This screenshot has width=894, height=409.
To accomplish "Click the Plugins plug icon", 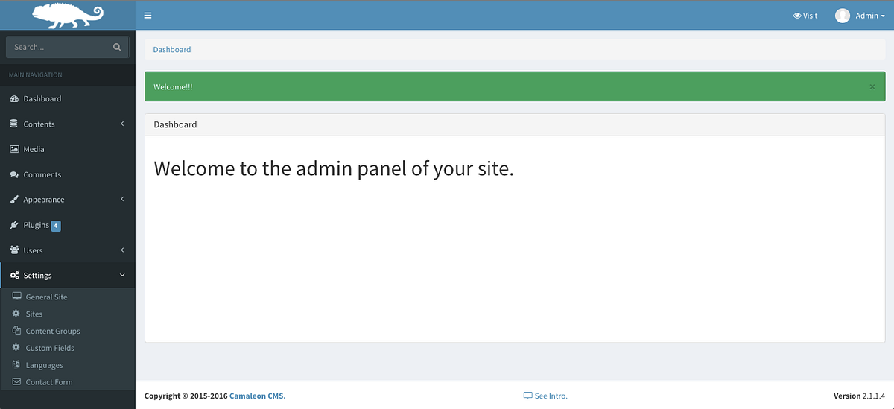I will click(x=14, y=225).
